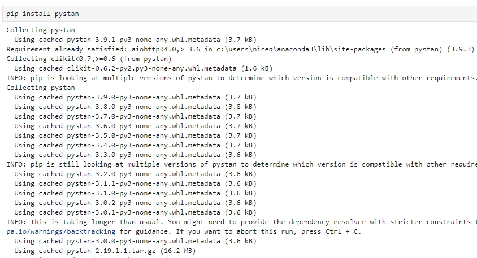Click the pystan-3.9.0 cached metadata line
The width and height of the screenshot is (477, 258).
(136, 97)
